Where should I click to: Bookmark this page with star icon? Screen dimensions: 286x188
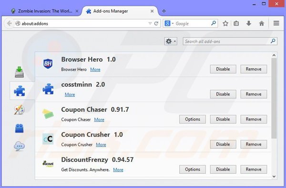pos(225,23)
